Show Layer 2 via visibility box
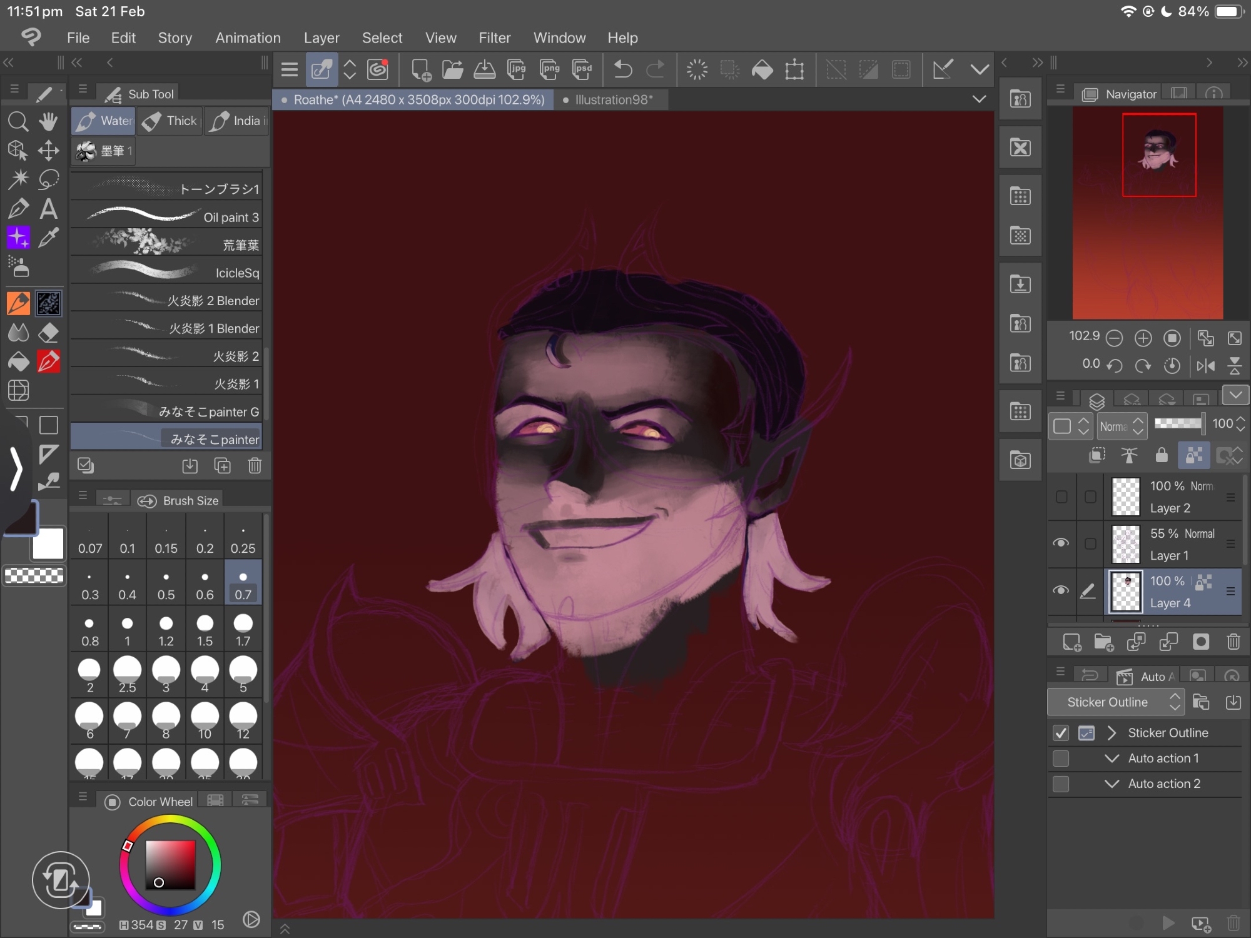 pos(1061,497)
